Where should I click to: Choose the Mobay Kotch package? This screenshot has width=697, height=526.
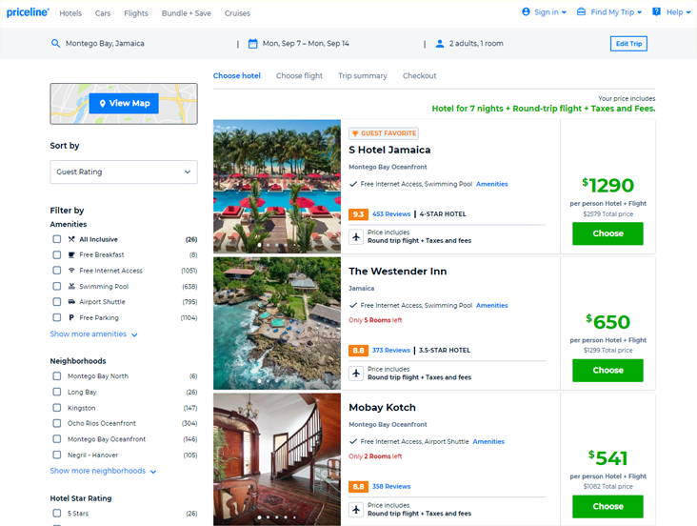click(x=607, y=506)
